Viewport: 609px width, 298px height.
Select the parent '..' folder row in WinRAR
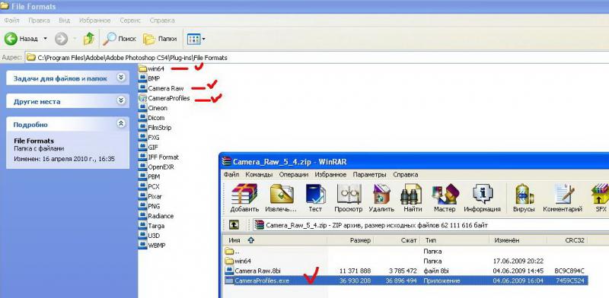[x=407, y=252]
